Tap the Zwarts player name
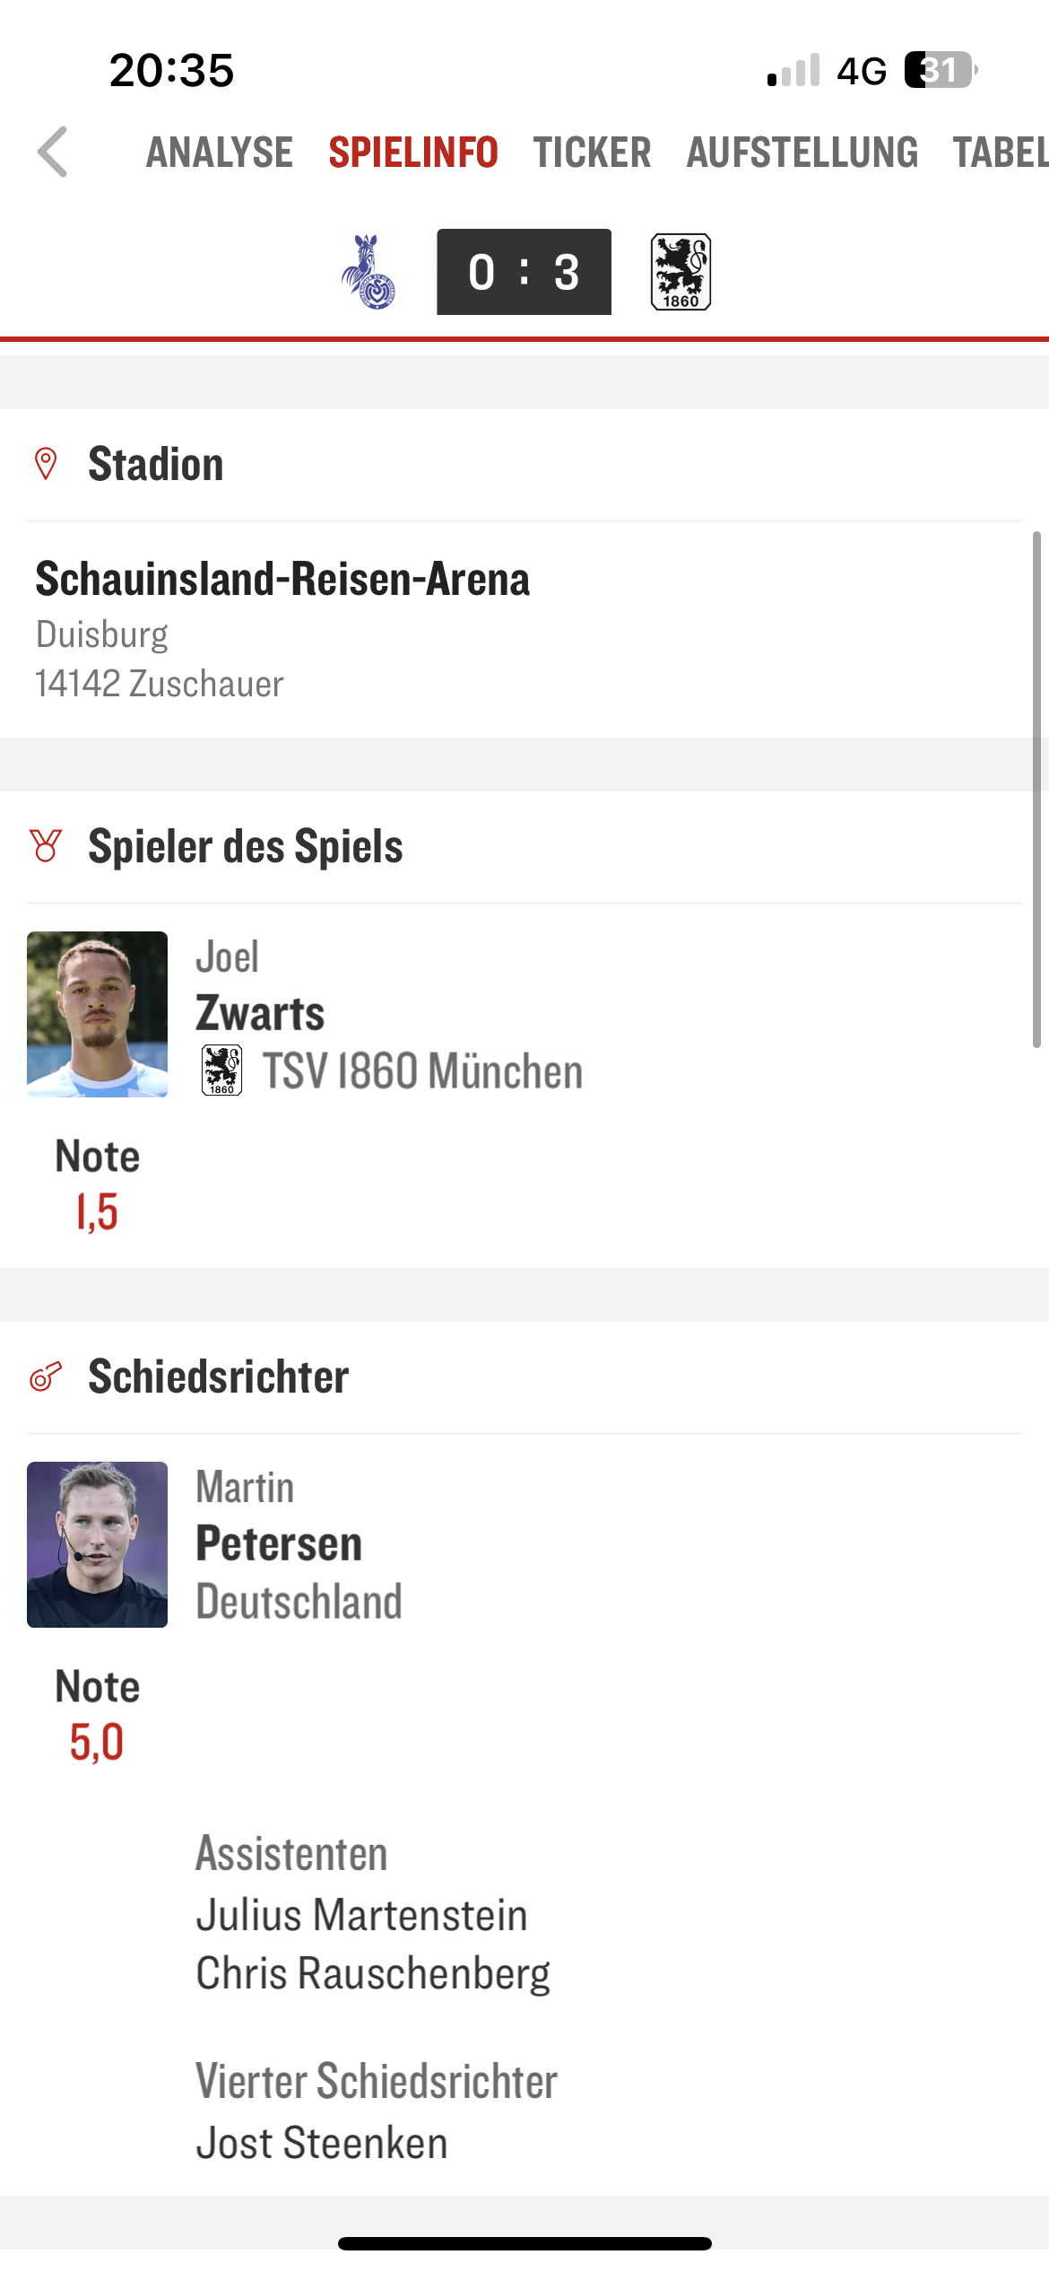This screenshot has width=1049, height=2272. (260, 1013)
